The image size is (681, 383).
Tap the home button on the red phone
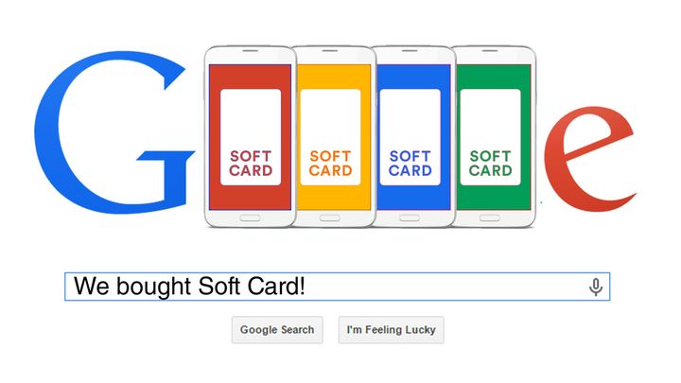click(x=250, y=218)
